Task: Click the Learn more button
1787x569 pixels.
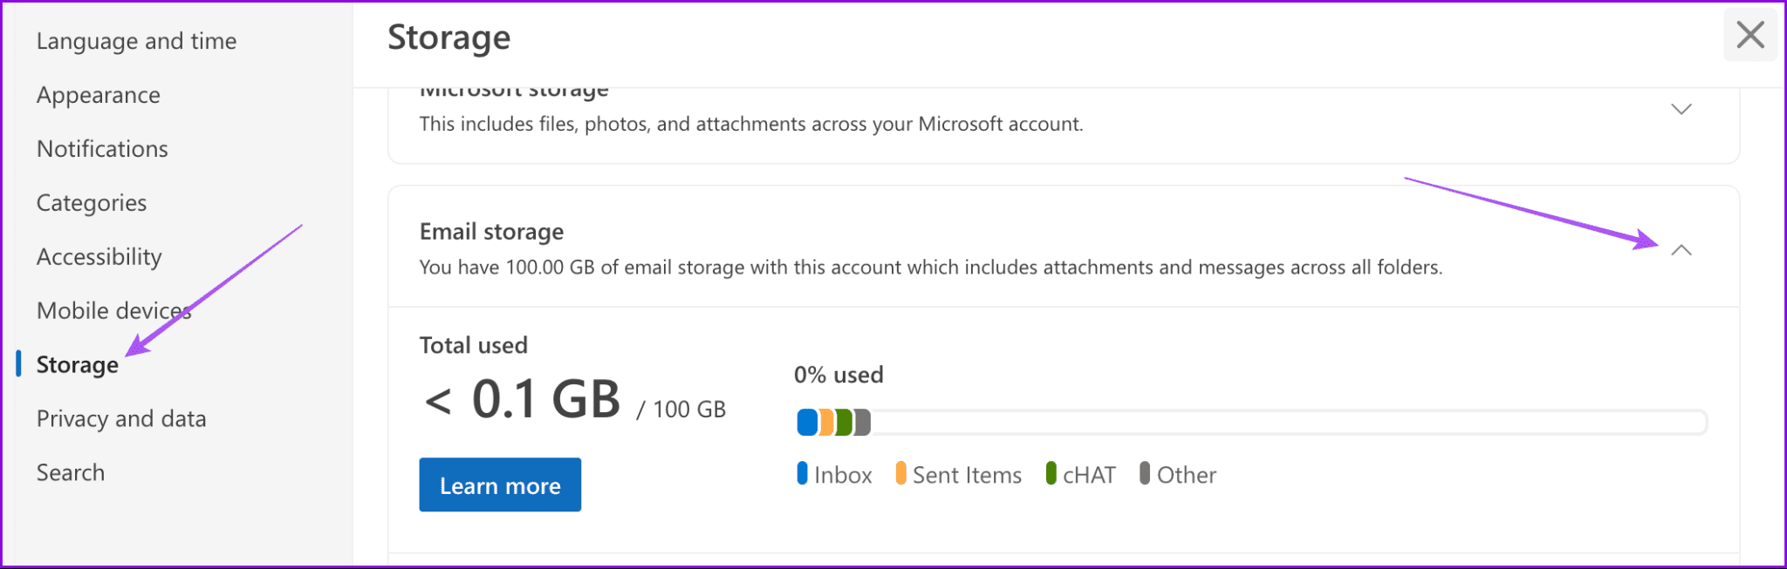Action: tap(499, 484)
